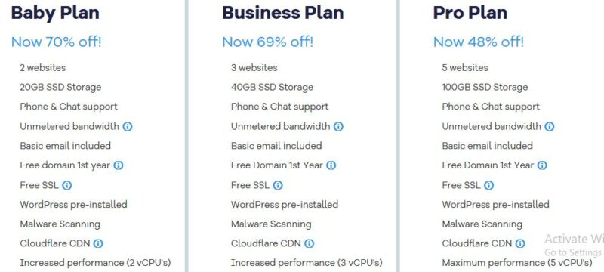
Task: Click the Baby Plan heading
Action: pyautogui.click(x=55, y=12)
